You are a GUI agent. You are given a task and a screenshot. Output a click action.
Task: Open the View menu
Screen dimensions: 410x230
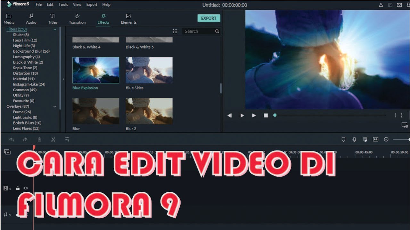(77, 4)
